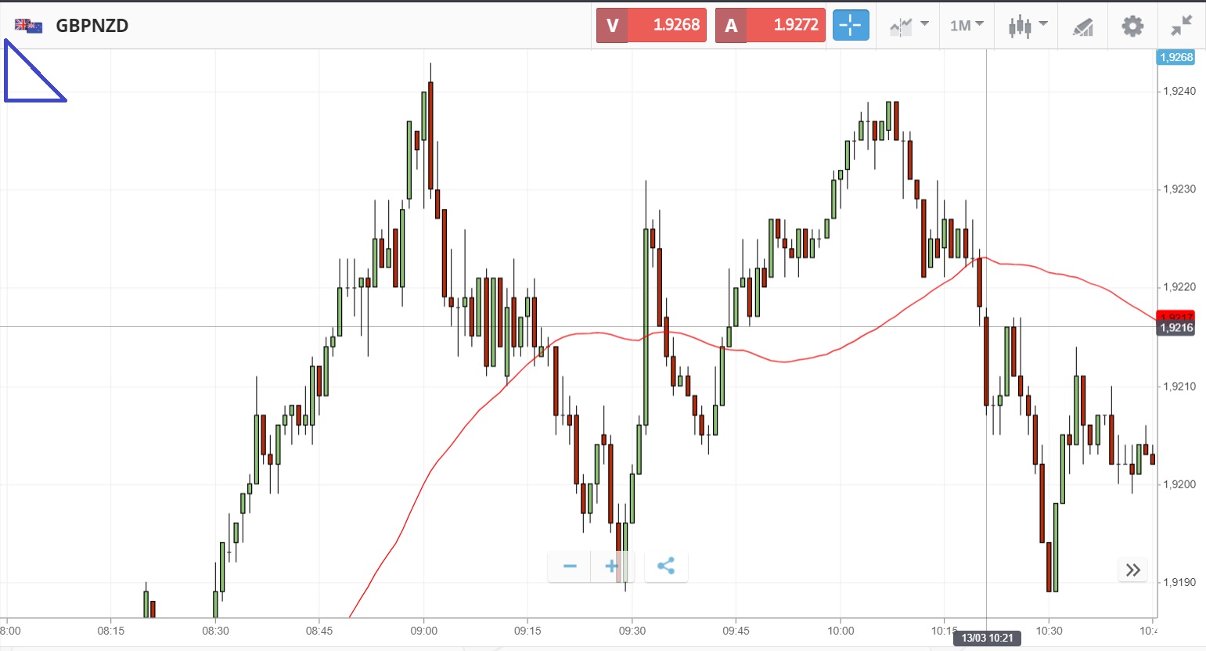Click the 09:45 time axis label
Viewport: 1206px width, 651px height.
[x=736, y=631]
